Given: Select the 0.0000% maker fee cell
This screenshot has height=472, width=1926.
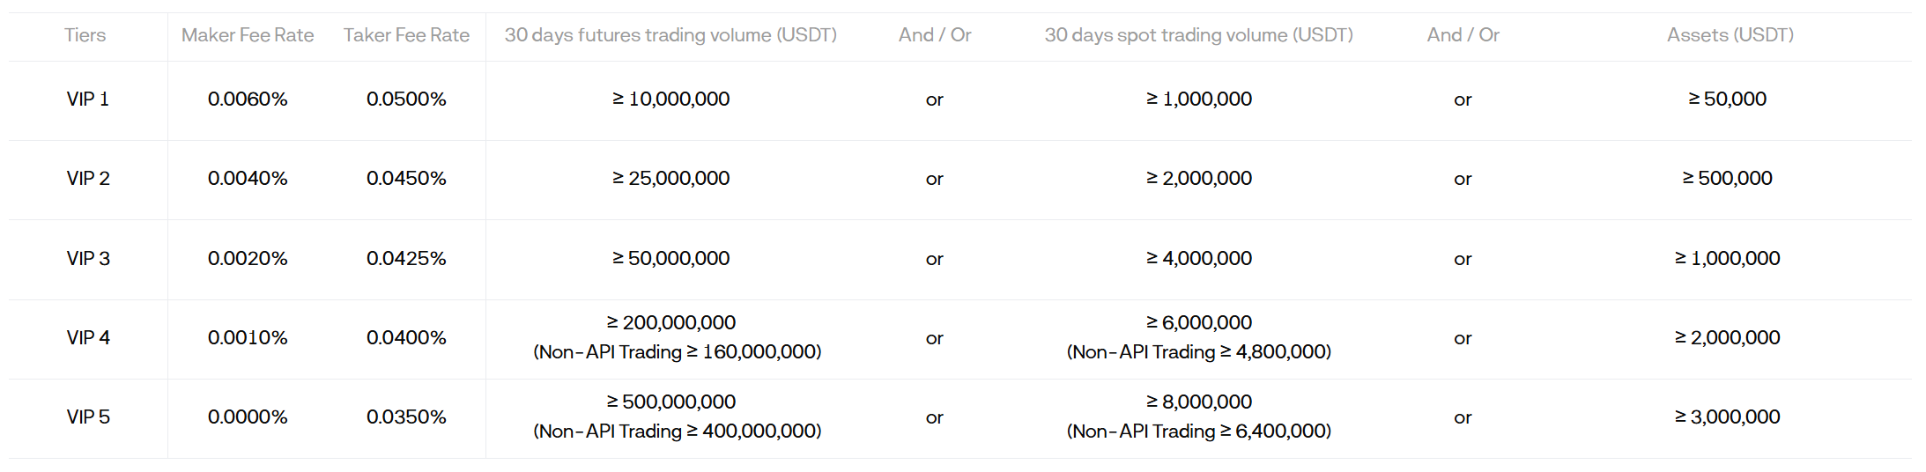Looking at the screenshot, I should tap(248, 417).
